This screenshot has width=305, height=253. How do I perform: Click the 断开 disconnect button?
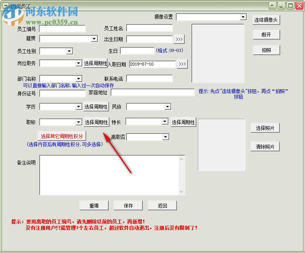[266, 35]
